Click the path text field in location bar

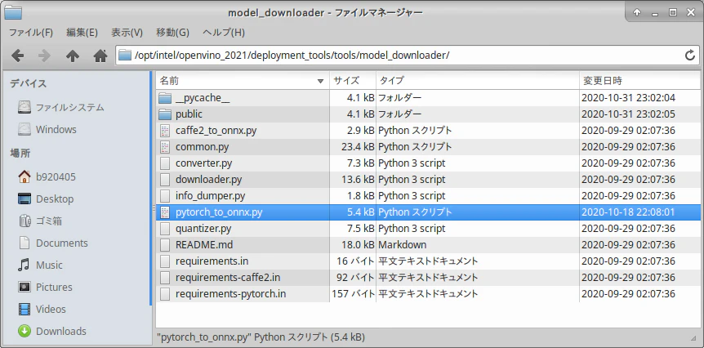point(407,56)
